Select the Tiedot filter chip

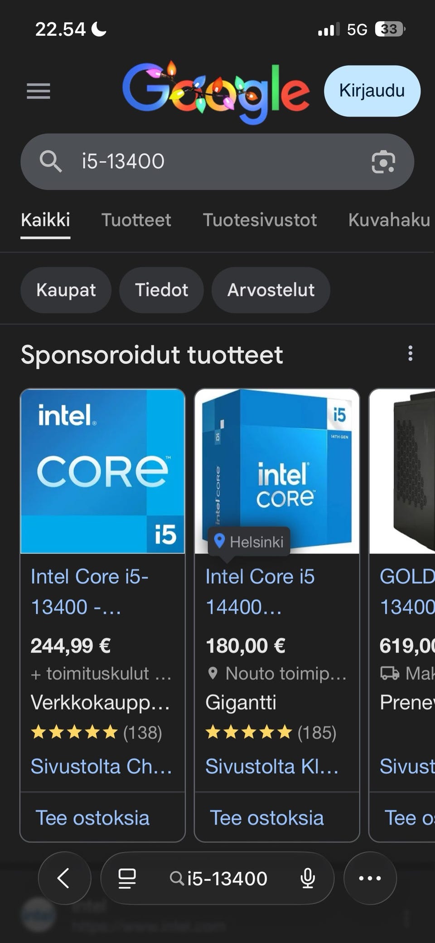[161, 290]
